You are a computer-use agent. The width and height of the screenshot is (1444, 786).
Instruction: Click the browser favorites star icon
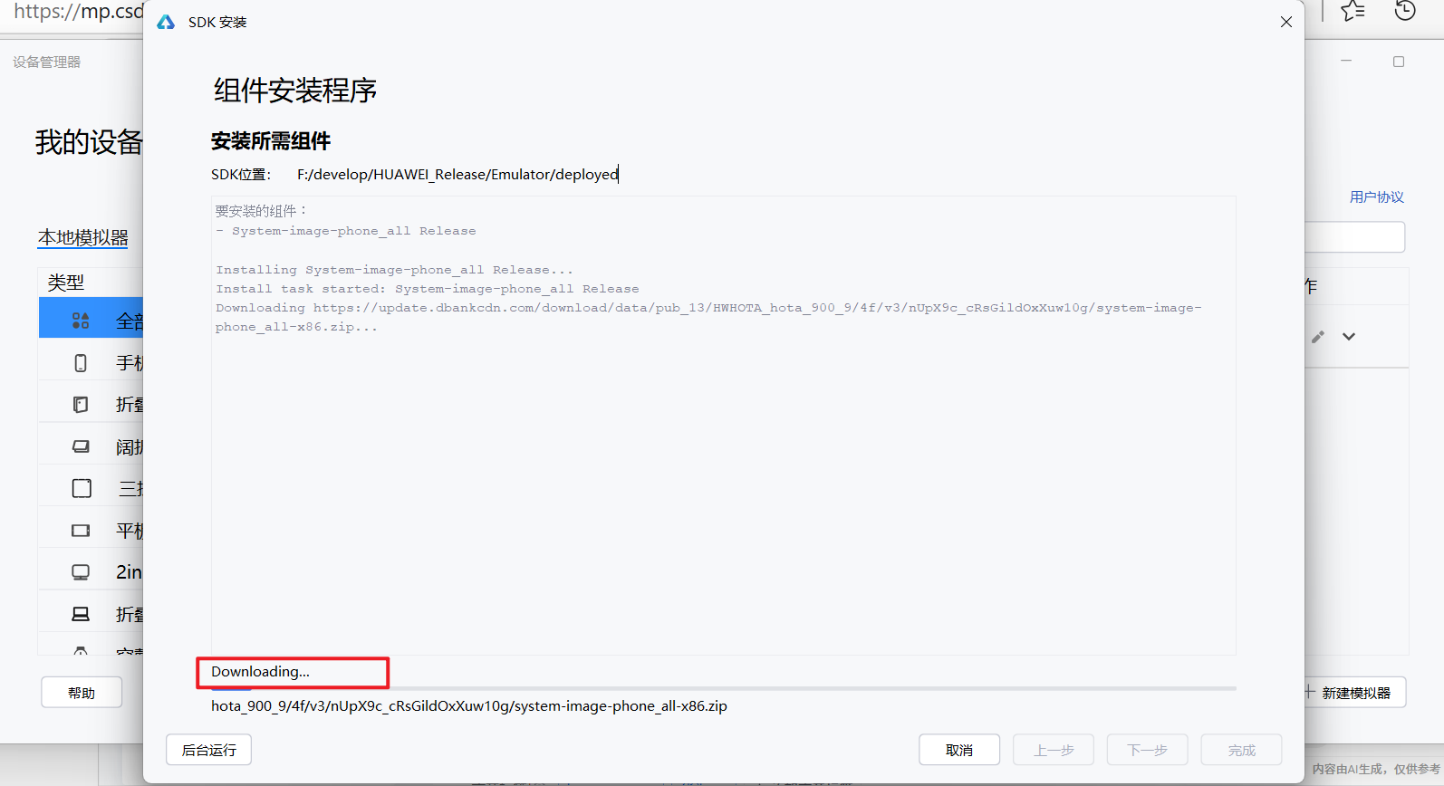[1353, 11]
